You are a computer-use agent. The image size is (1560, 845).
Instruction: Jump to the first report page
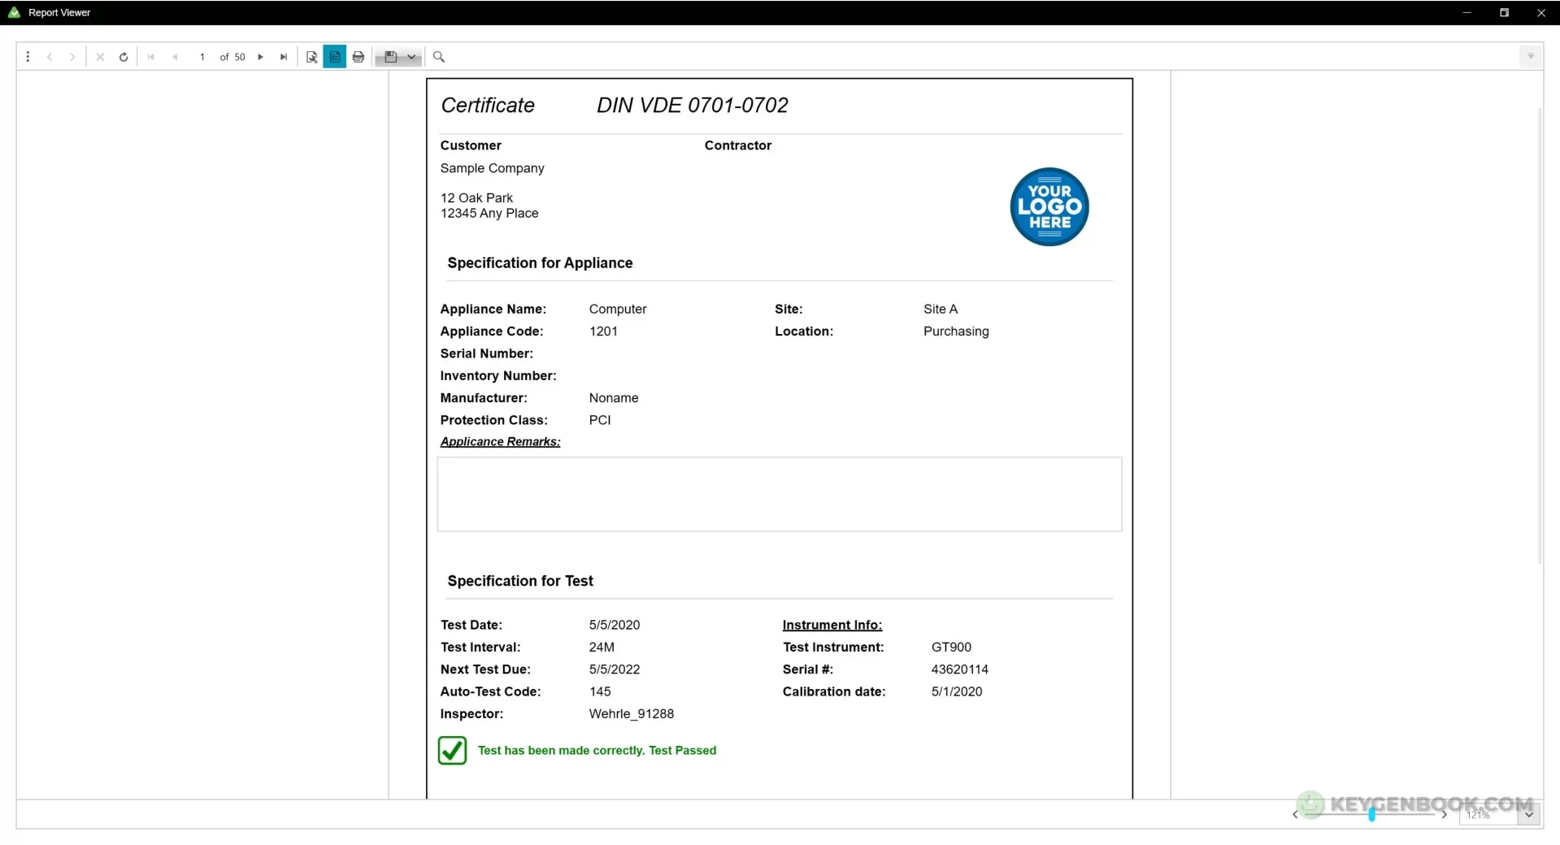pyautogui.click(x=151, y=57)
